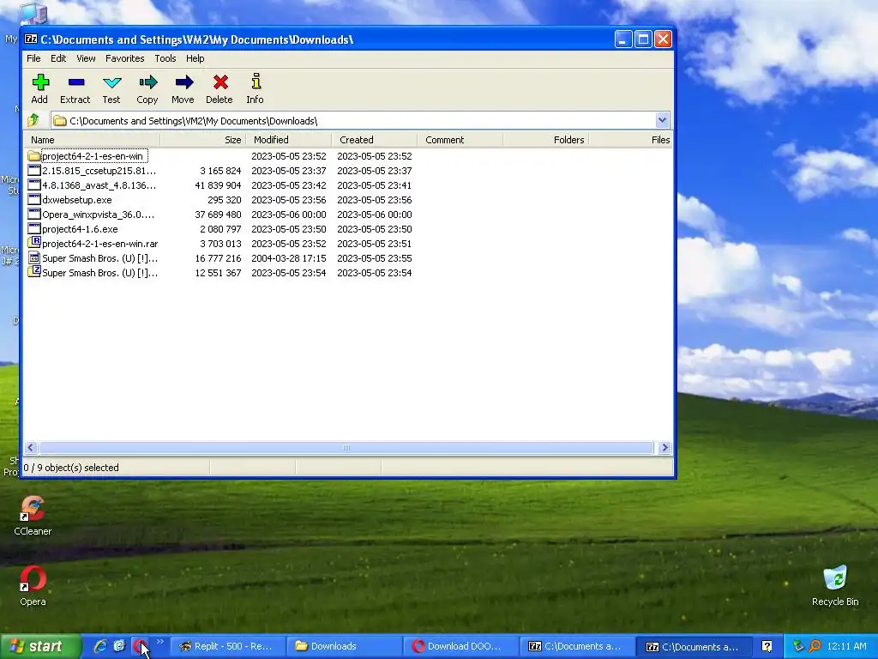This screenshot has height=659, width=878.
Task: Click the help question mark taskbar icon
Action: pos(767,646)
